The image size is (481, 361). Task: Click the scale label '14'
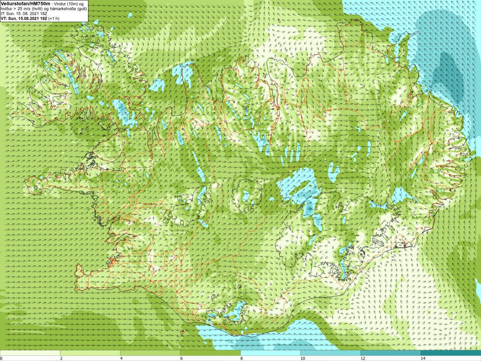423,358
